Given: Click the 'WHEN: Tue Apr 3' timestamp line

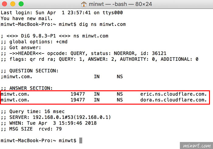Looking at the screenshot, I should click(x=49, y=123).
